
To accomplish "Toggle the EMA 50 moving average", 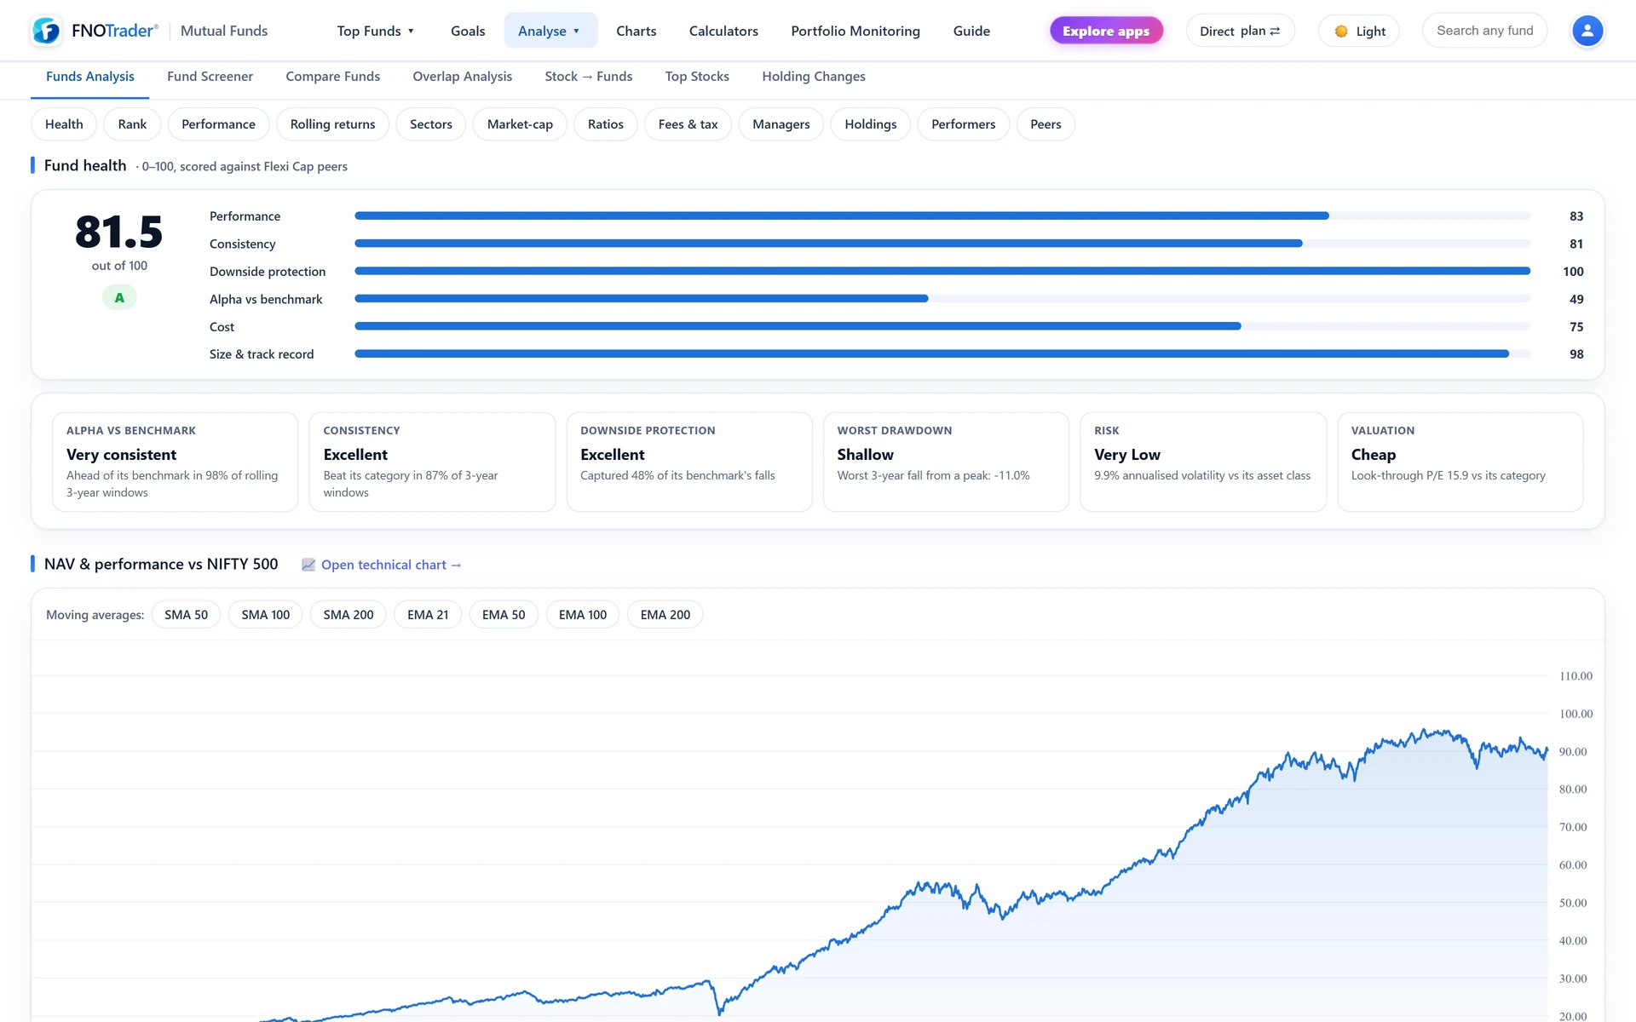I will click(x=504, y=615).
